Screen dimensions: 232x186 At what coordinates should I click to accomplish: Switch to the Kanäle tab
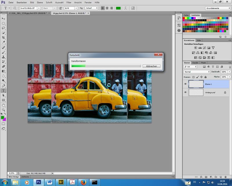195,63
